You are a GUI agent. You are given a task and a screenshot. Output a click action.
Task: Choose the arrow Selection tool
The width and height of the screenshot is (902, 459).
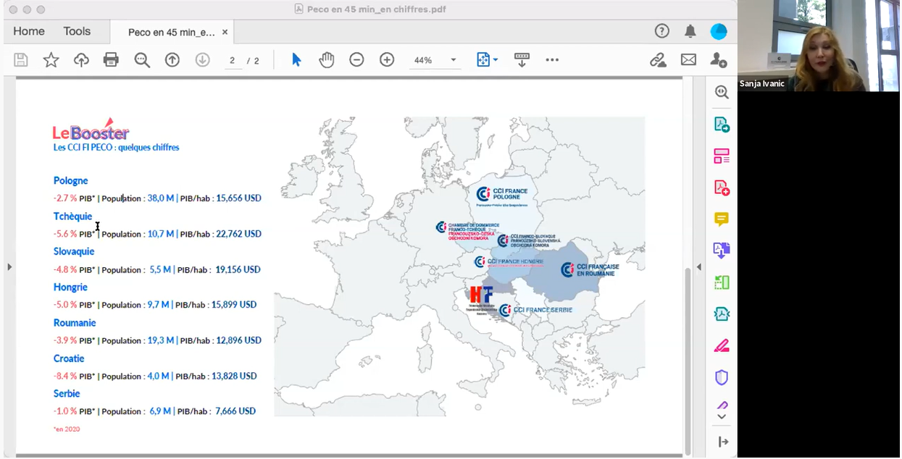click(296, 60)
